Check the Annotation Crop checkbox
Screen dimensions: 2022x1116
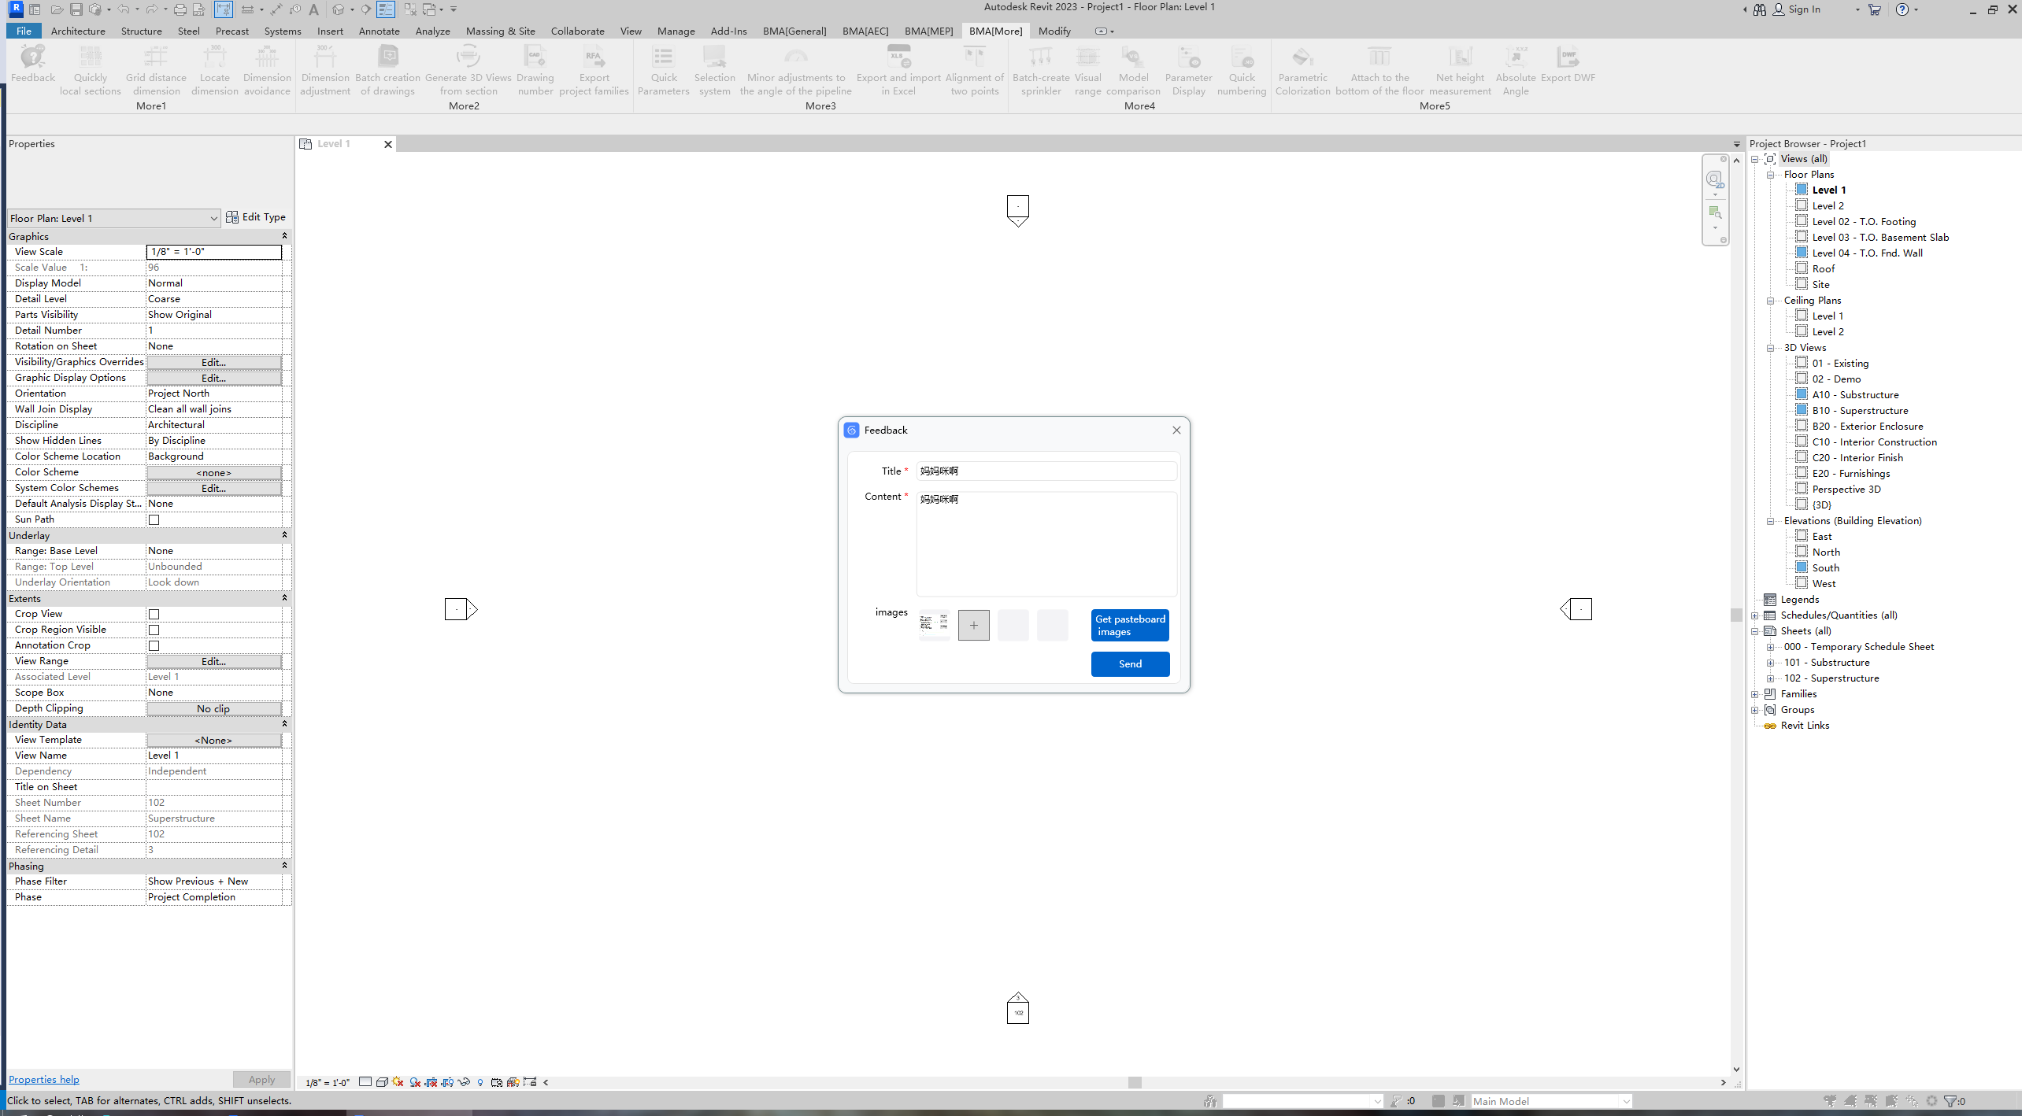[x=154, y=646]
